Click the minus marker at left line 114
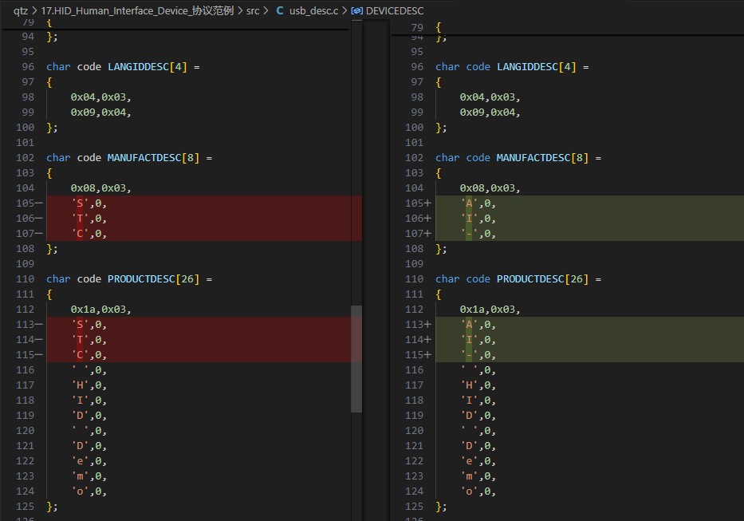Image resolution: width=744 pixels, height=521 pixels. coord(38,340)
